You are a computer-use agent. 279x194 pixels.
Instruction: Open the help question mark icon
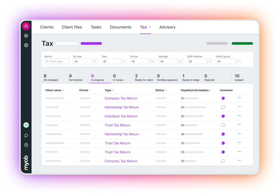pos(26,145)
